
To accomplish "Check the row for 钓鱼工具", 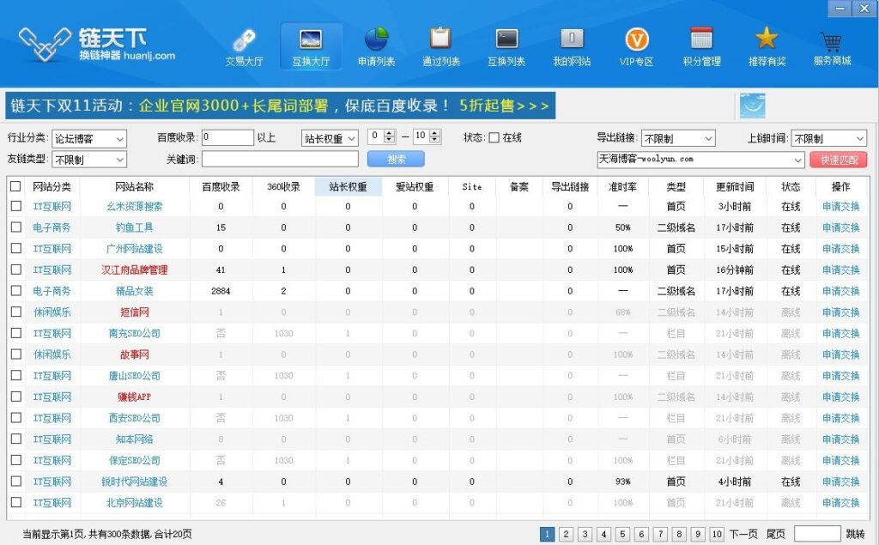I will coord(15,227).
